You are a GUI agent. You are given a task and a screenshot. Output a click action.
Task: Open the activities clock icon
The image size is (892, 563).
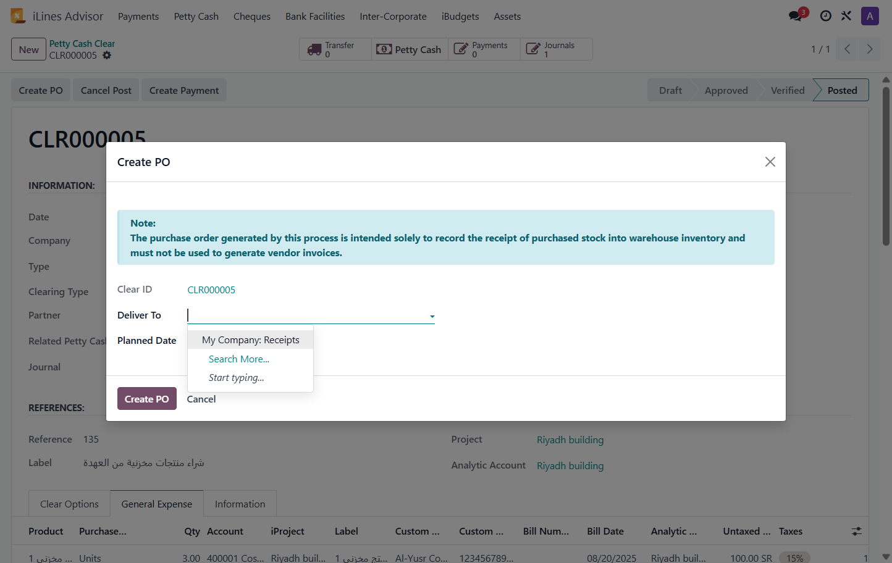(x=825, y=16)
